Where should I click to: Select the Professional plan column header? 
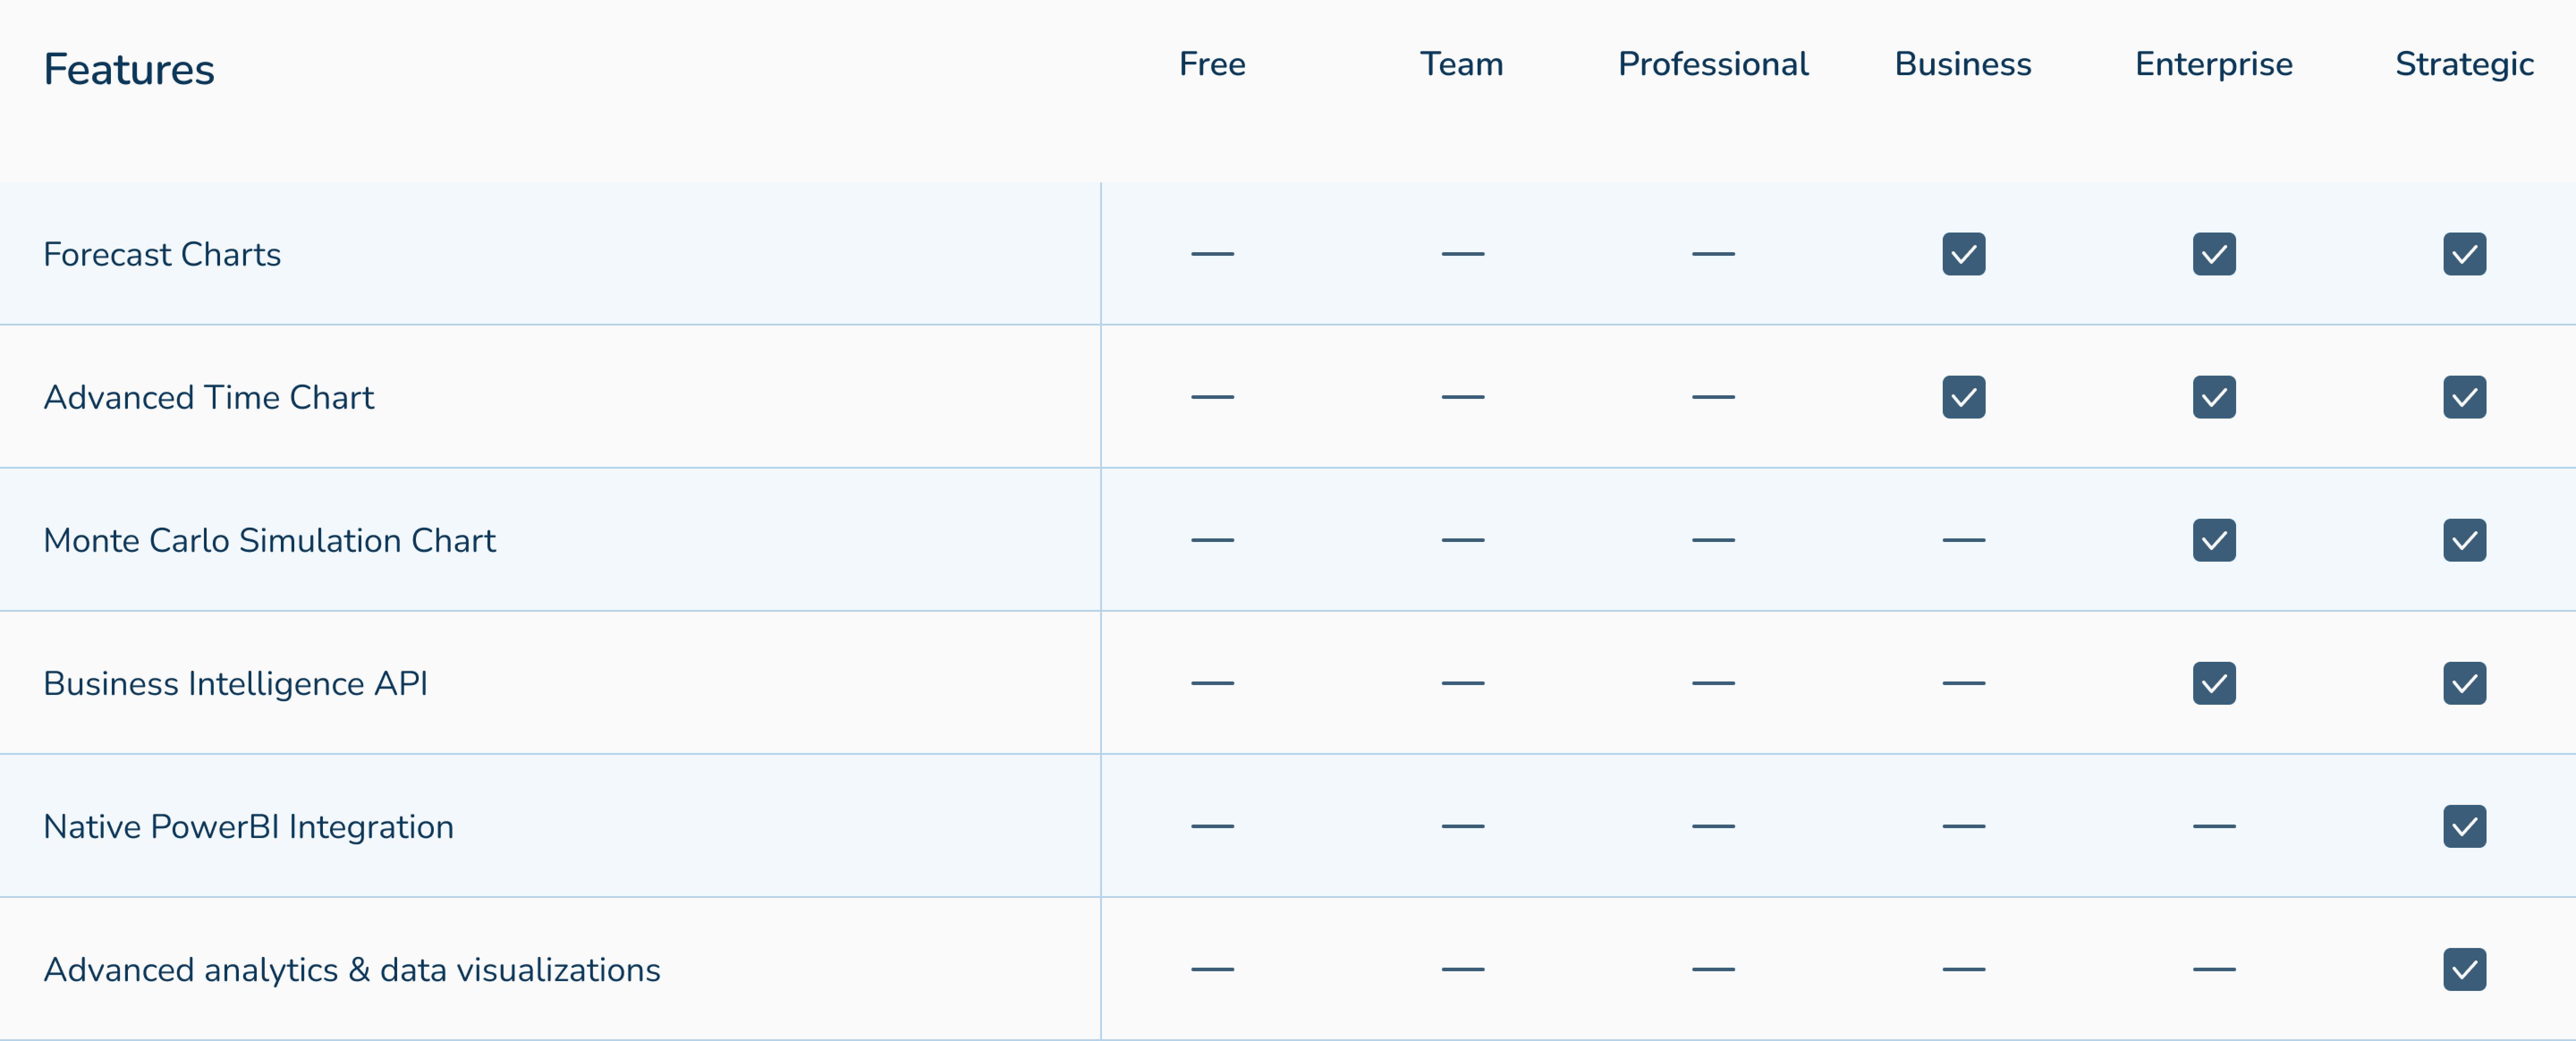click(1713, 64)
